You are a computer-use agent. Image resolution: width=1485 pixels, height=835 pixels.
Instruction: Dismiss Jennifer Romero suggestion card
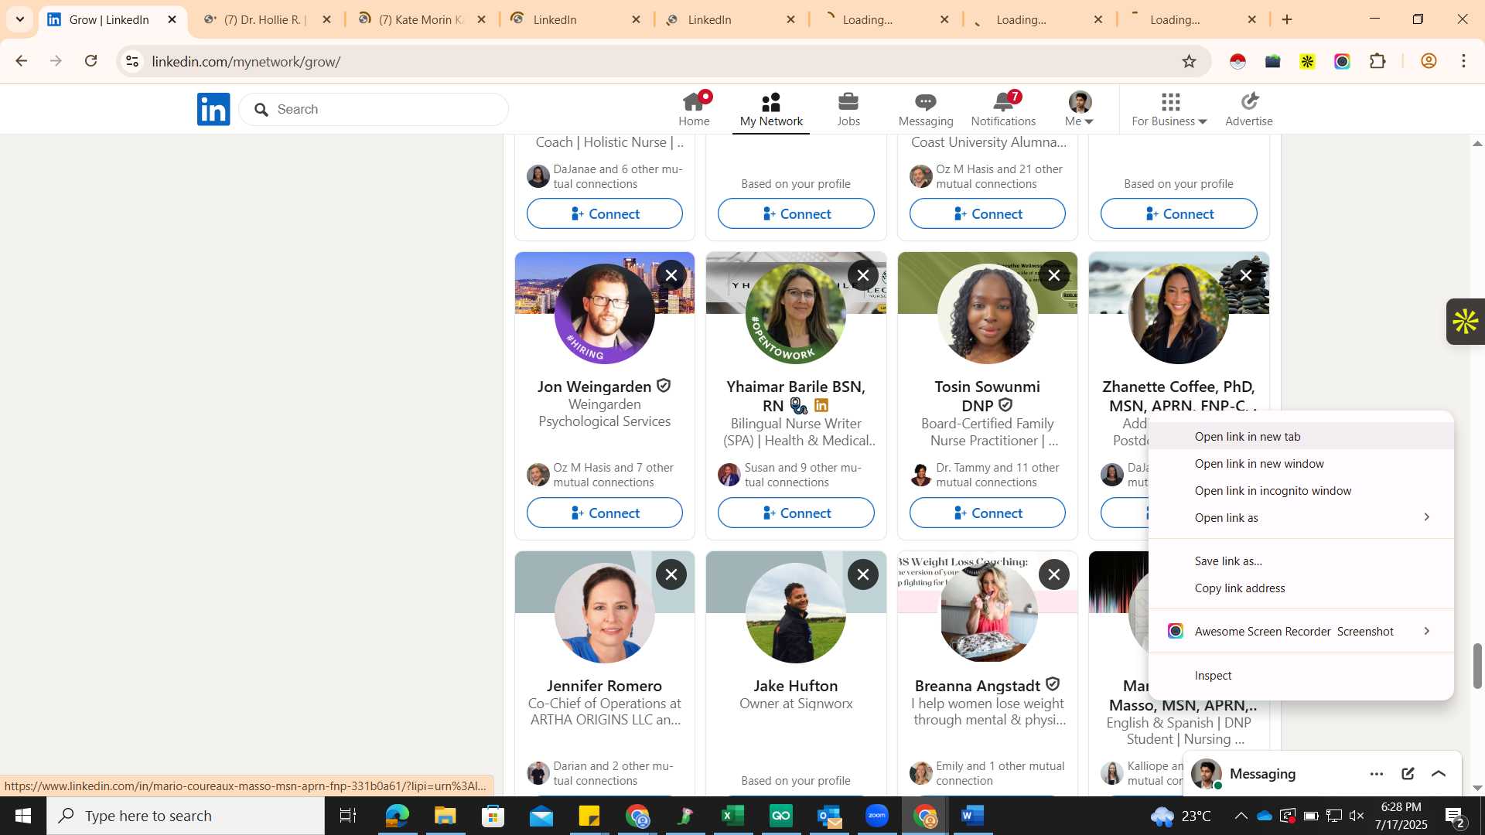[671, 574]
